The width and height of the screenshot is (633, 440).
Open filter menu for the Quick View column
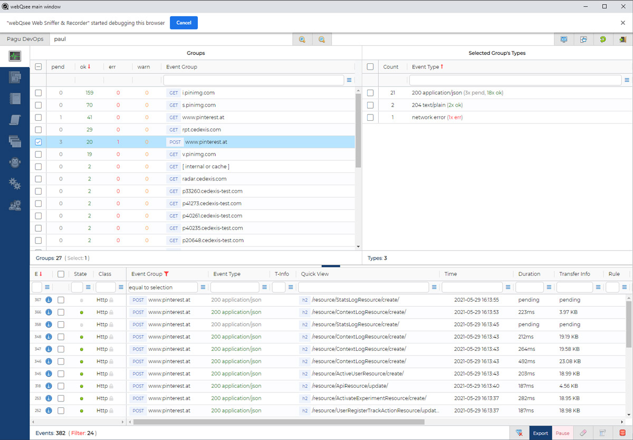434,288
